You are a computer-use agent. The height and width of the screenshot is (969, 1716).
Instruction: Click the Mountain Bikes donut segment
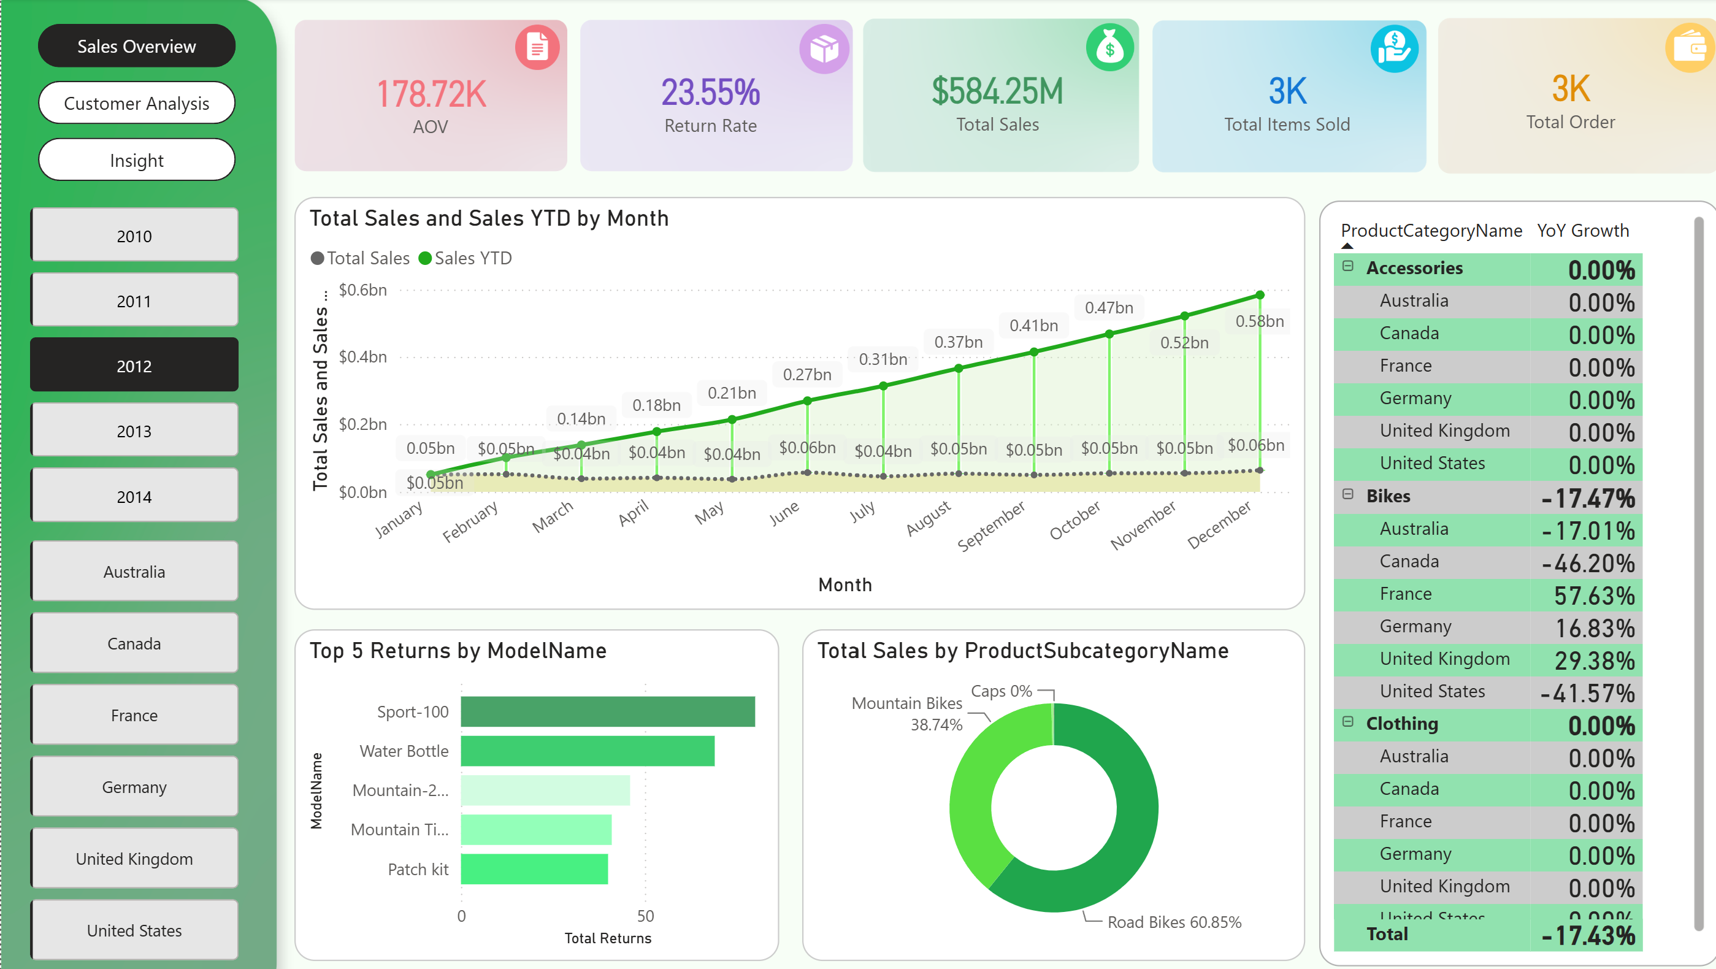click(974, 792)
